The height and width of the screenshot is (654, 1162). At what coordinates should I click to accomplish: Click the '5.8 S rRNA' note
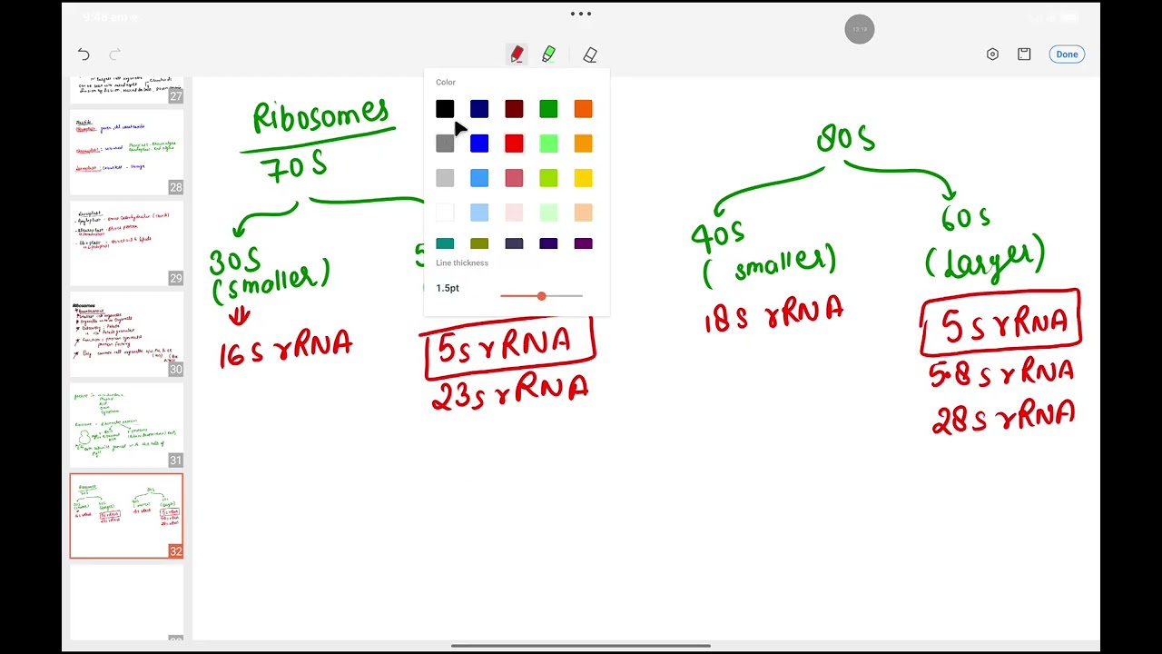1001,372
